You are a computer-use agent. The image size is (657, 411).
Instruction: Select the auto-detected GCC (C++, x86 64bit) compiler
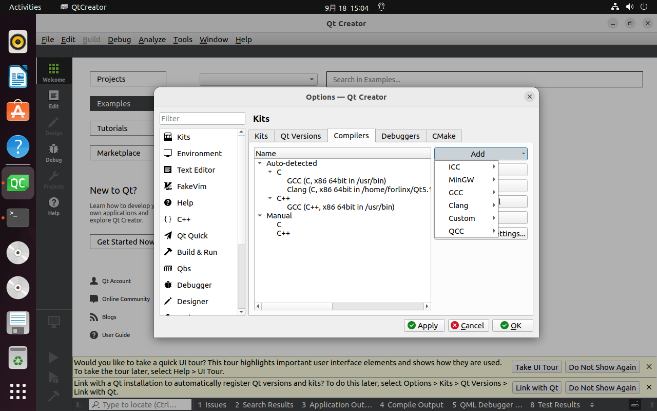click(x=341, y=207)
